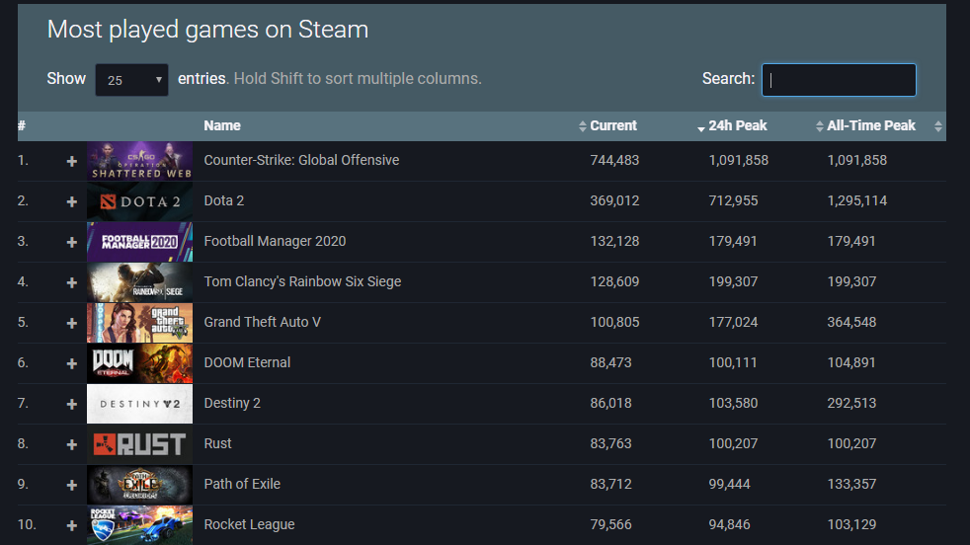Sort table by Current column header
This screenshot has width=970, height=545.
coord(613,125)
